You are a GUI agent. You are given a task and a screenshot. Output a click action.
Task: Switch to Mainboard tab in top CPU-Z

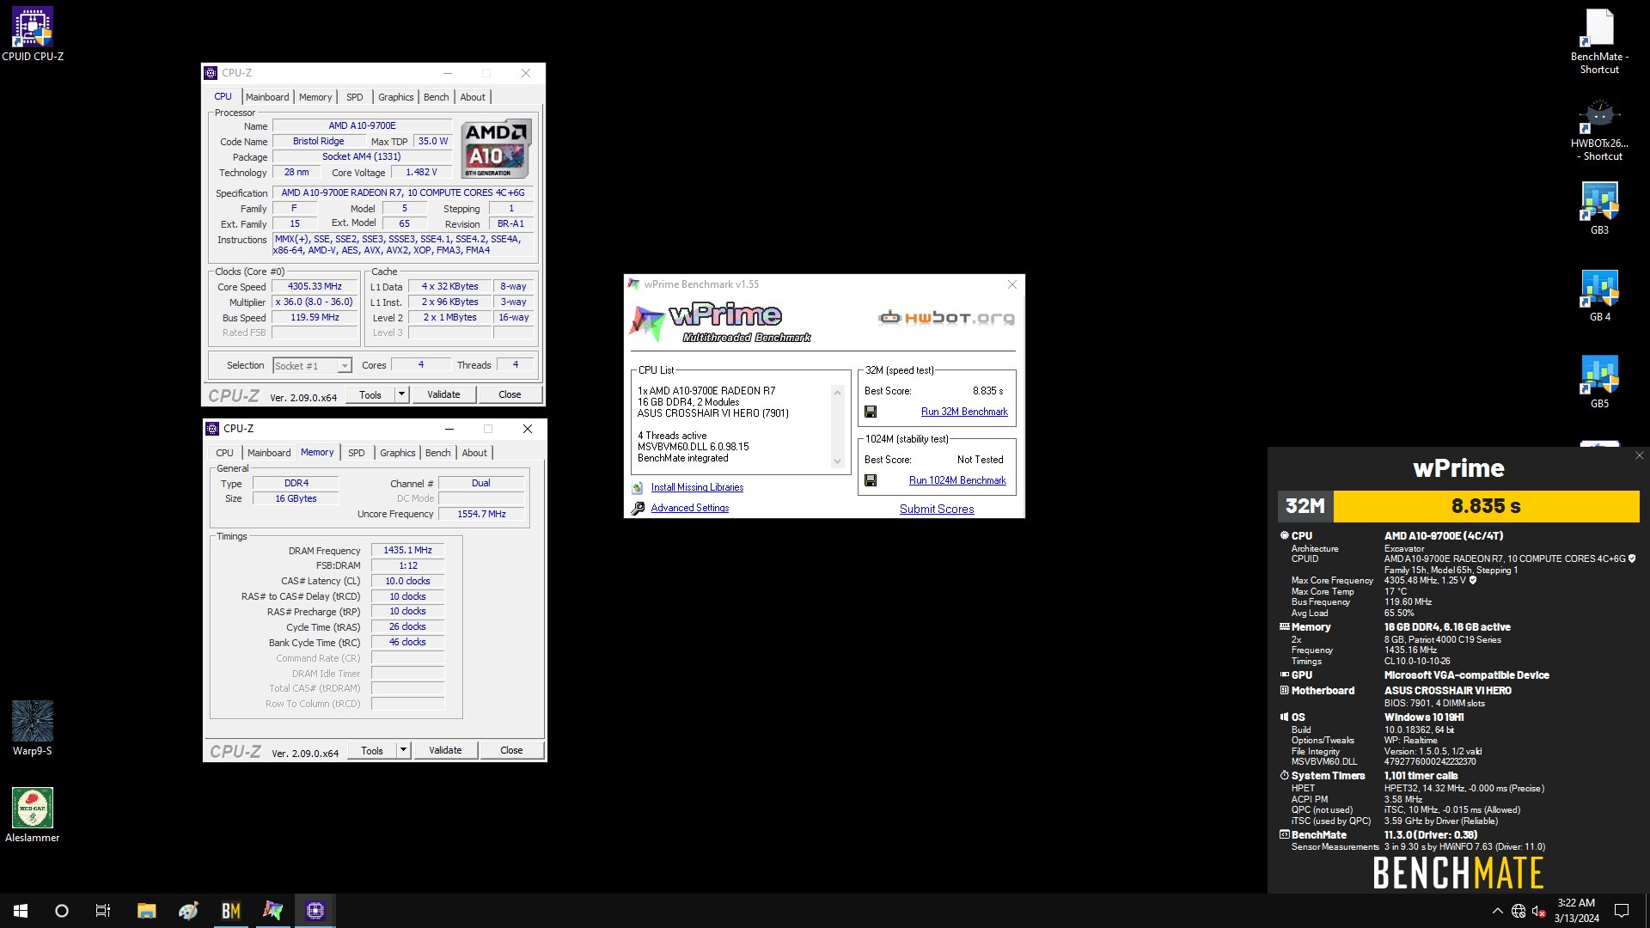pos(267,97)
